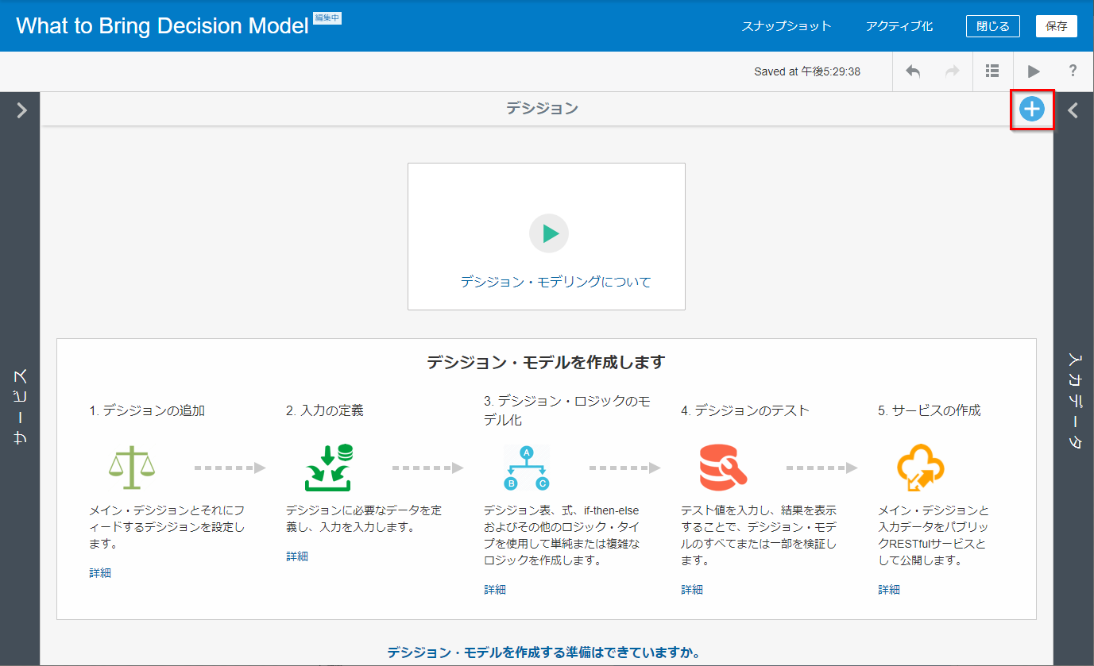Click the green scales decision icon
The image size is (1094, 666).
pyautogui.click(x=130, y=468)
